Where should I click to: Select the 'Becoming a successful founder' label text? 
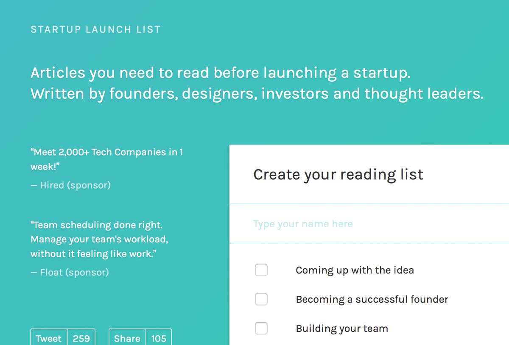point(372,299)
